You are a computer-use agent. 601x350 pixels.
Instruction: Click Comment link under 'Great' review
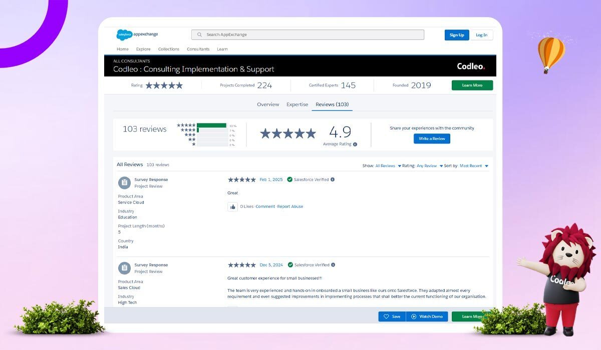(265, 206)
